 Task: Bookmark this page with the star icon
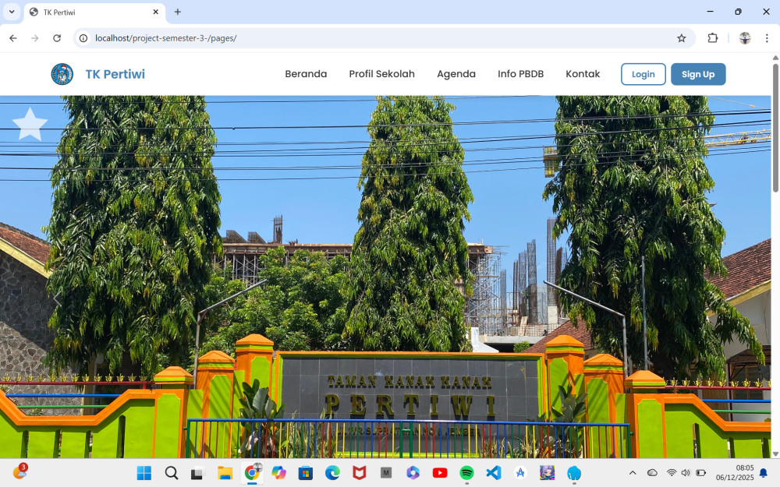click(x=681, y=38)
